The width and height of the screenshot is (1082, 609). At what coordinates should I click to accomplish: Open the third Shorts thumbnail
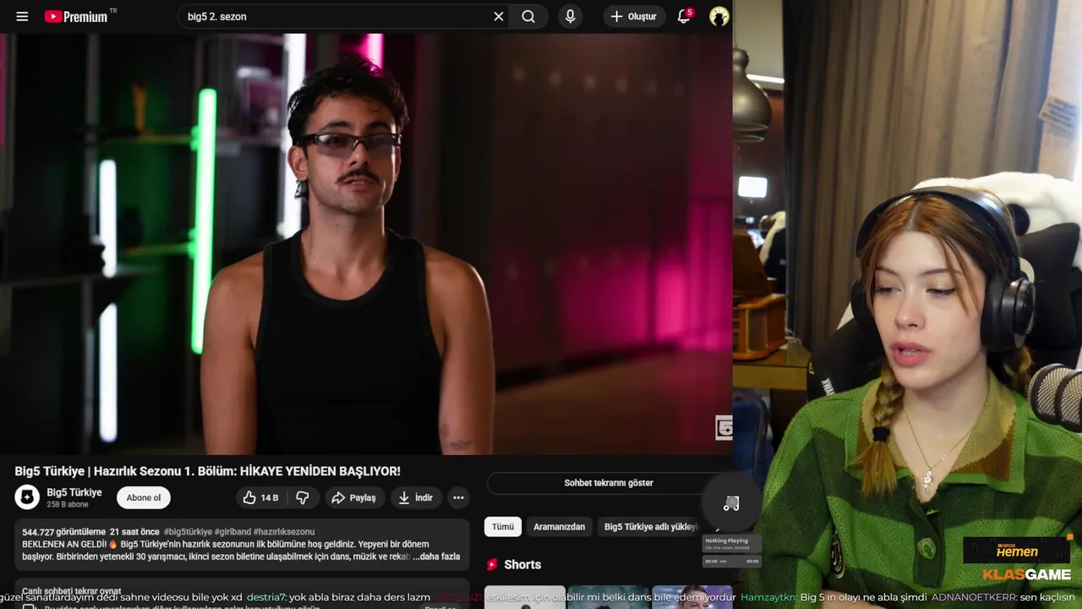691,597
